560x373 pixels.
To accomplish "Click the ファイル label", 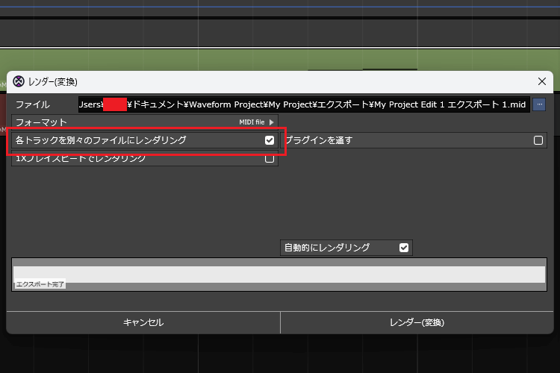I will [x=33, y=104].
